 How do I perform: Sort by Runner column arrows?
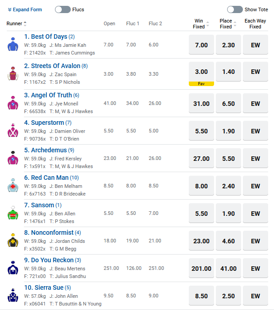tap(25, 24)
